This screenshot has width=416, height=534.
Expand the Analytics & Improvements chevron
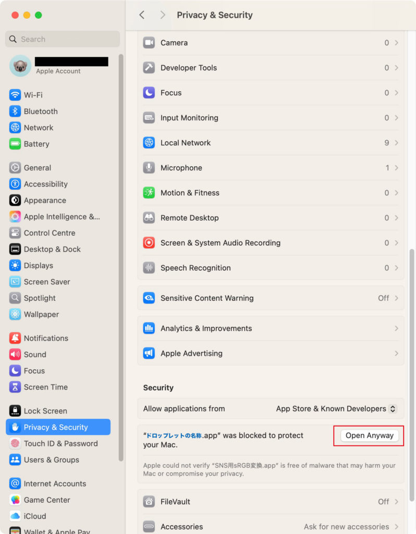coord(397,329)
